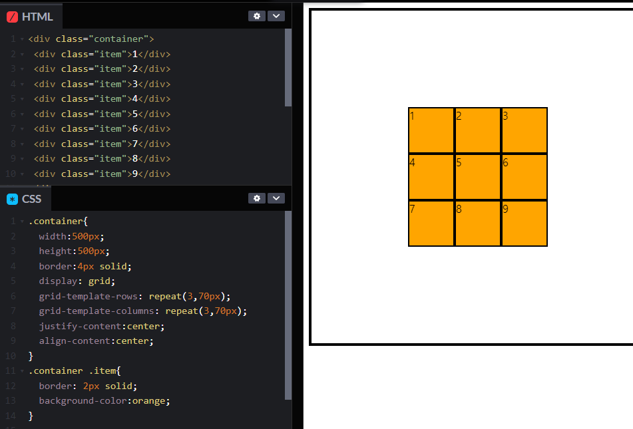This screenshot has width=633, height=429.
Task: Collapse fold arrow on HTML line 2
Action: (x=22, y=54)
